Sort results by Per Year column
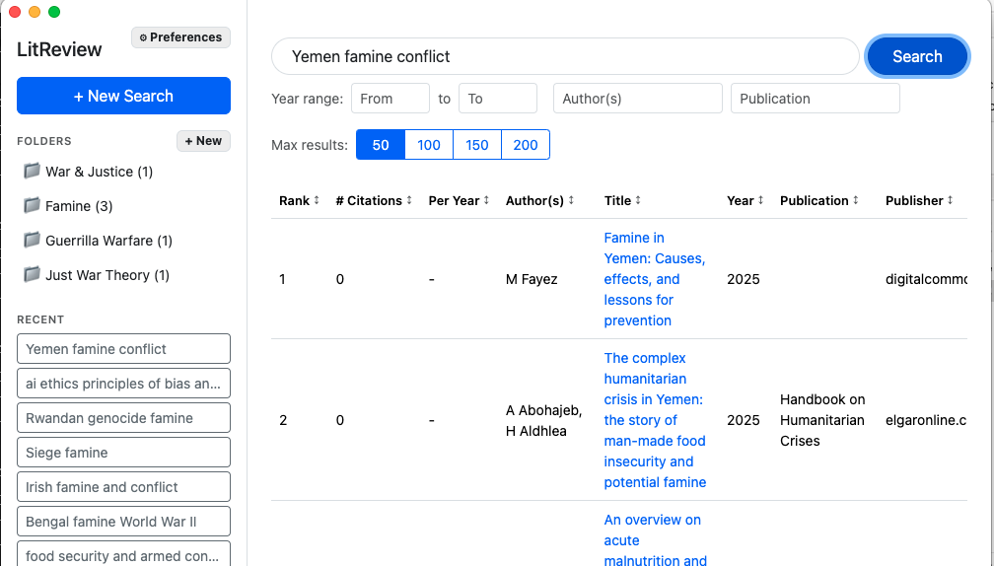This screenshot has width=994, height=566. tap(459, 200)
